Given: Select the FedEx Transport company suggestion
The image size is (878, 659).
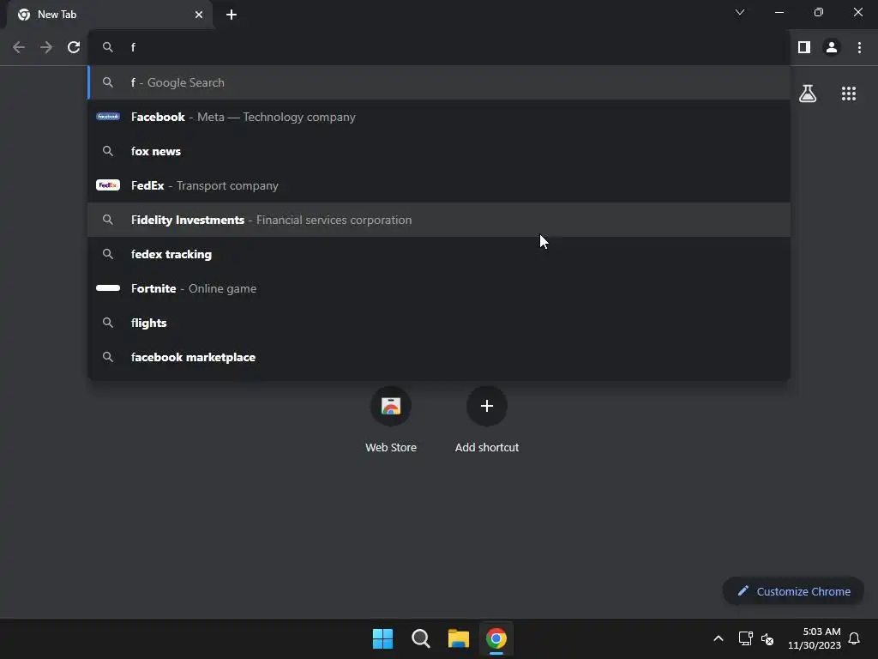Looking at the screenshot, I should point(439,185).
